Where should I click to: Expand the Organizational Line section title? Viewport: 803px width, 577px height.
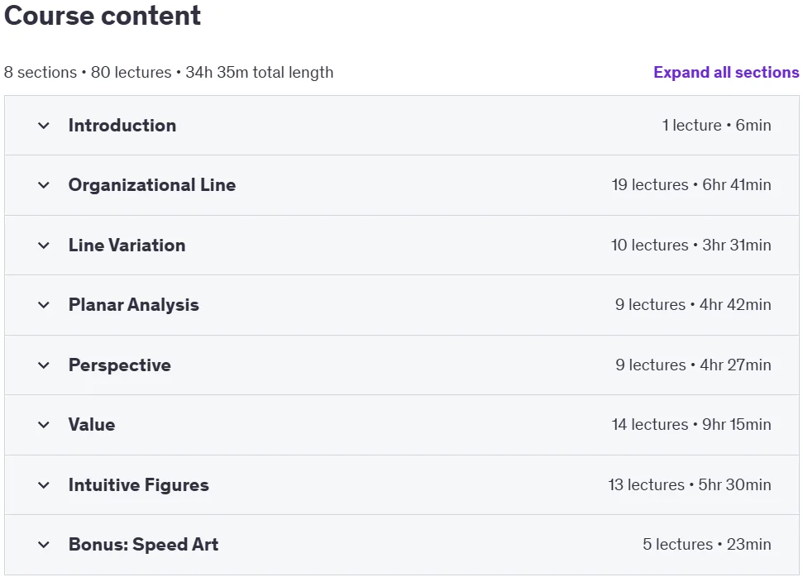click(x=152, y=185)
